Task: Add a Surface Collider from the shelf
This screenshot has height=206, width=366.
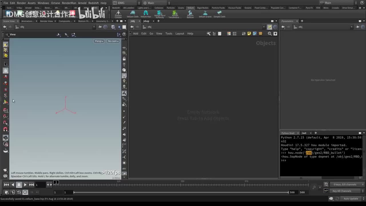Action: click(118, 13)
